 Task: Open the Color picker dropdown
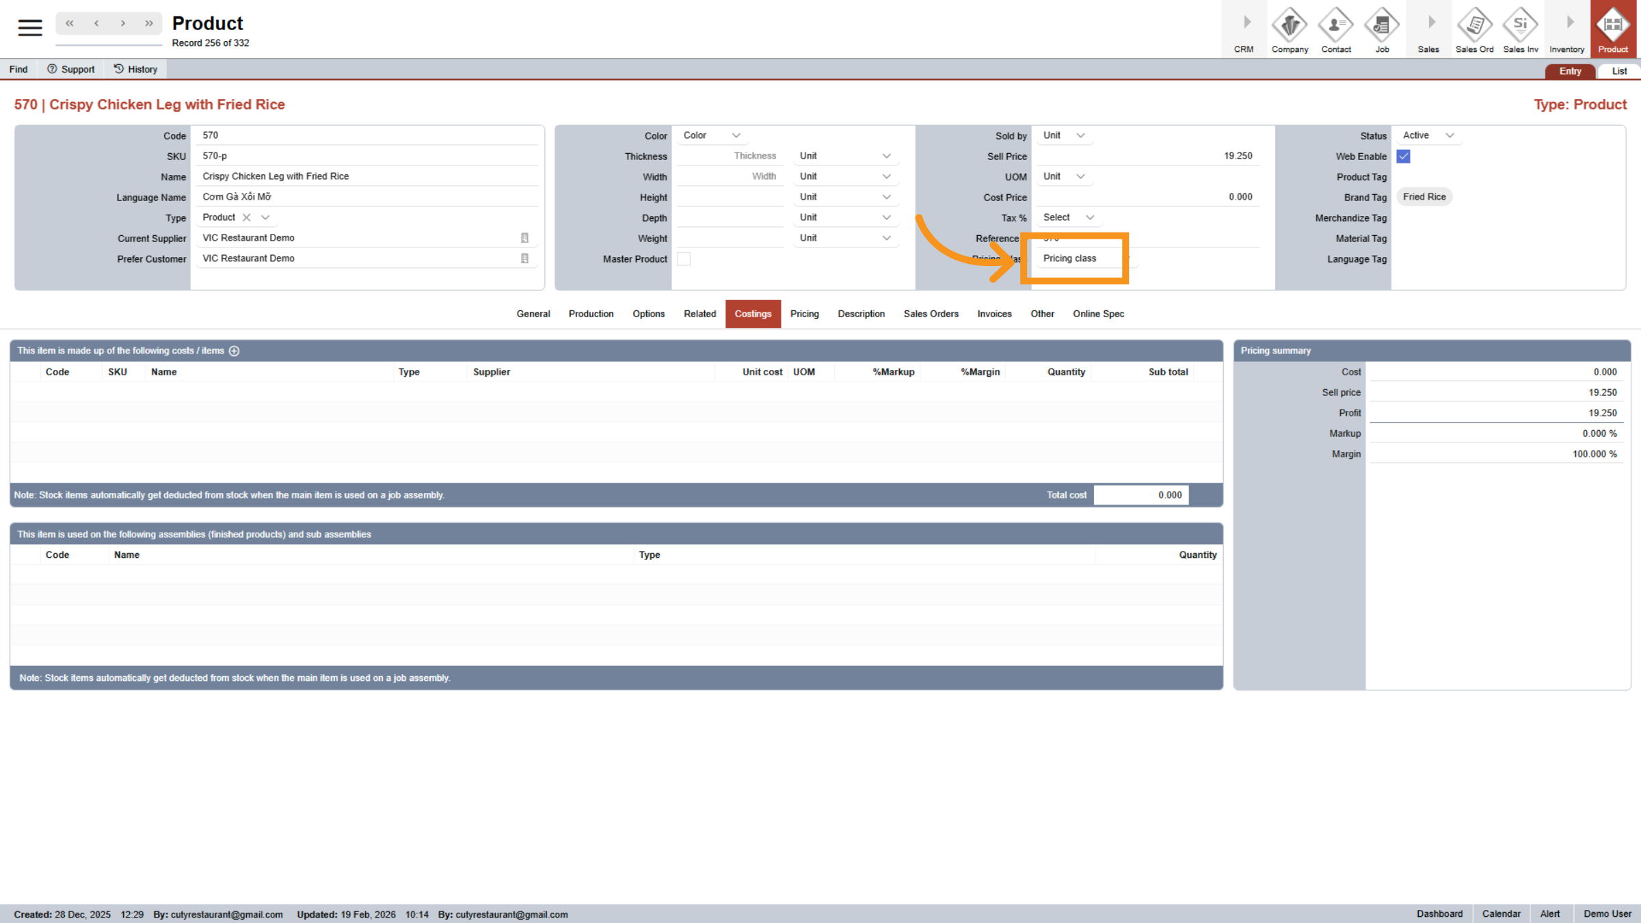click(x=711, y=135)
